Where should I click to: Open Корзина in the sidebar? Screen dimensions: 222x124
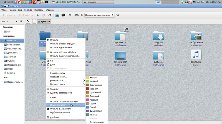click(11, 73)
